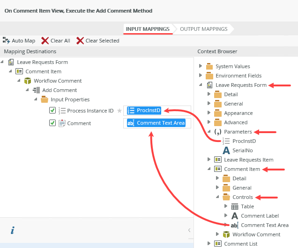The width and height of the screenshot is (298, 248).
Task: Collapse the Add Comment node
Action: pyautogui.click(x=27, y=90)
